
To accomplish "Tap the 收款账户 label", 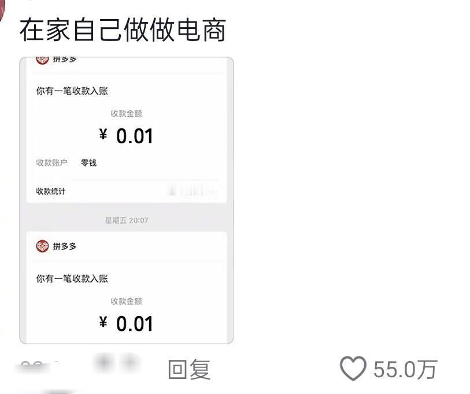I will pos(51,163).
